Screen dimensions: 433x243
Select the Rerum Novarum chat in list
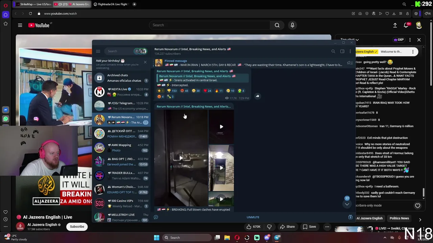[x=122, y=119]
